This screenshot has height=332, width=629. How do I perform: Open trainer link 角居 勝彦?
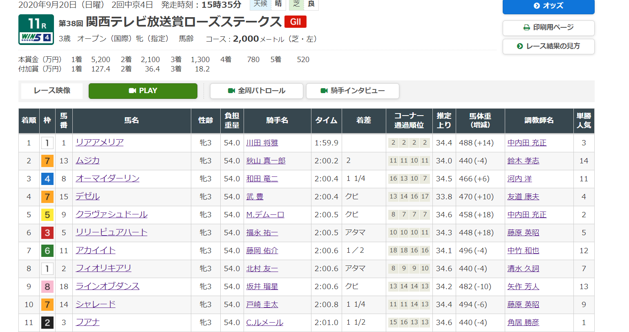pyautogui.click(x=523, y=323)
